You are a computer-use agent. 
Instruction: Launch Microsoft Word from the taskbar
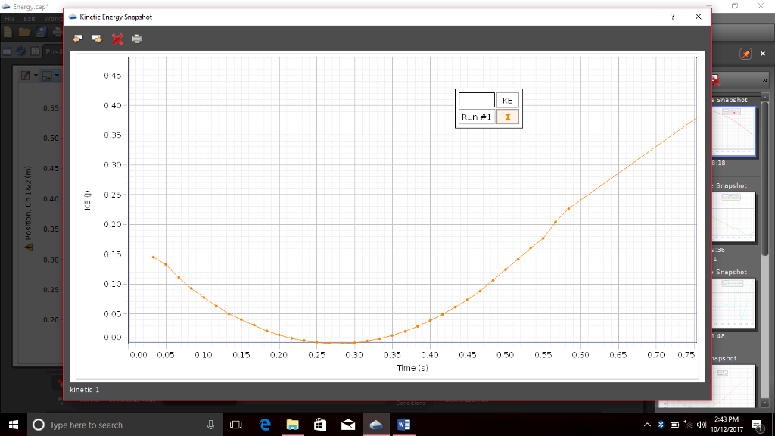[x=403, y=425]
